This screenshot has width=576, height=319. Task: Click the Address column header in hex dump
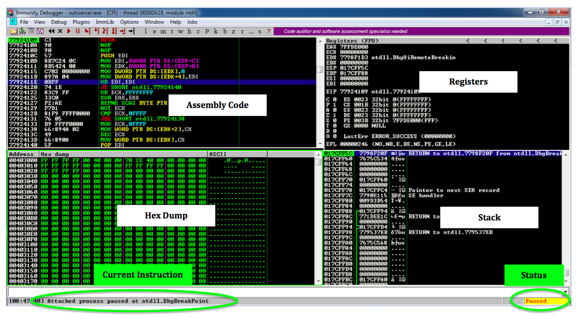pyautogui.click(x=23, y=154)
